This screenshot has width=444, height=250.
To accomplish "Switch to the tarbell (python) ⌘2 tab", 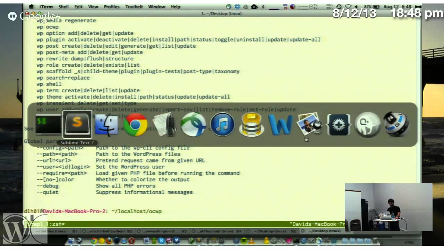I will coord(108,231).
